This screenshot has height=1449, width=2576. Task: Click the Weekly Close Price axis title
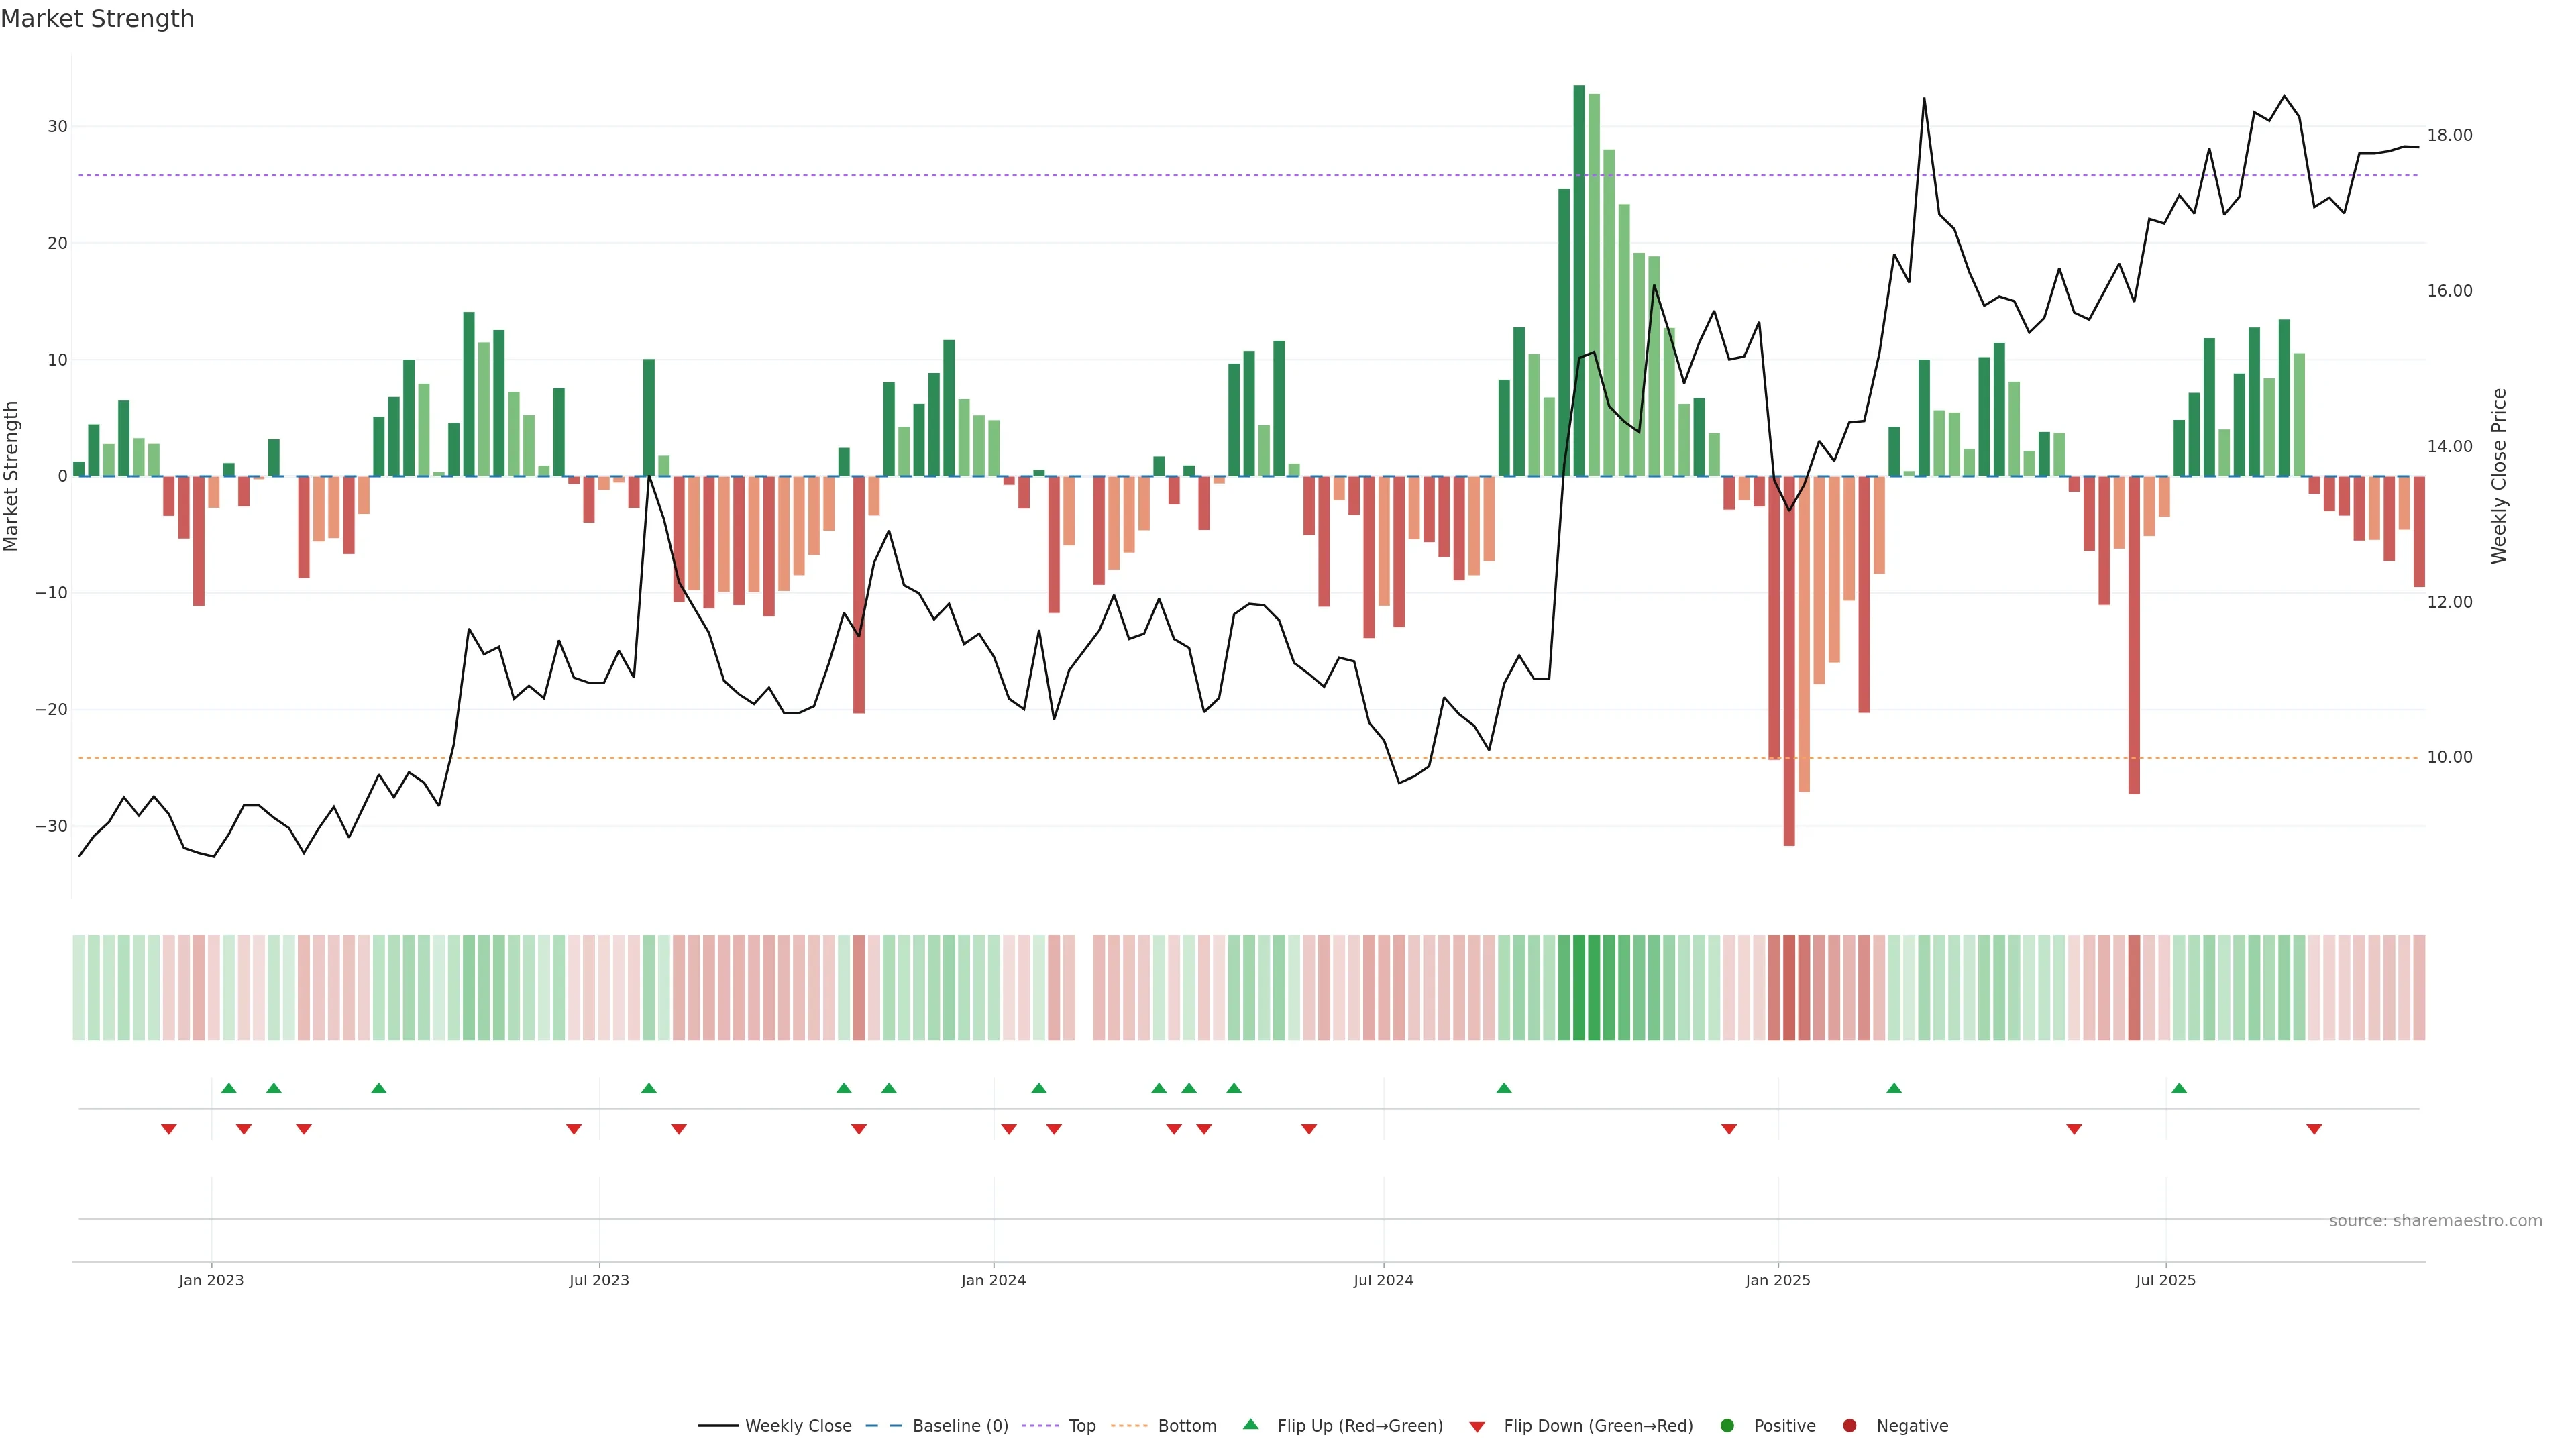pyautogui.click(x=2499, y=476)
